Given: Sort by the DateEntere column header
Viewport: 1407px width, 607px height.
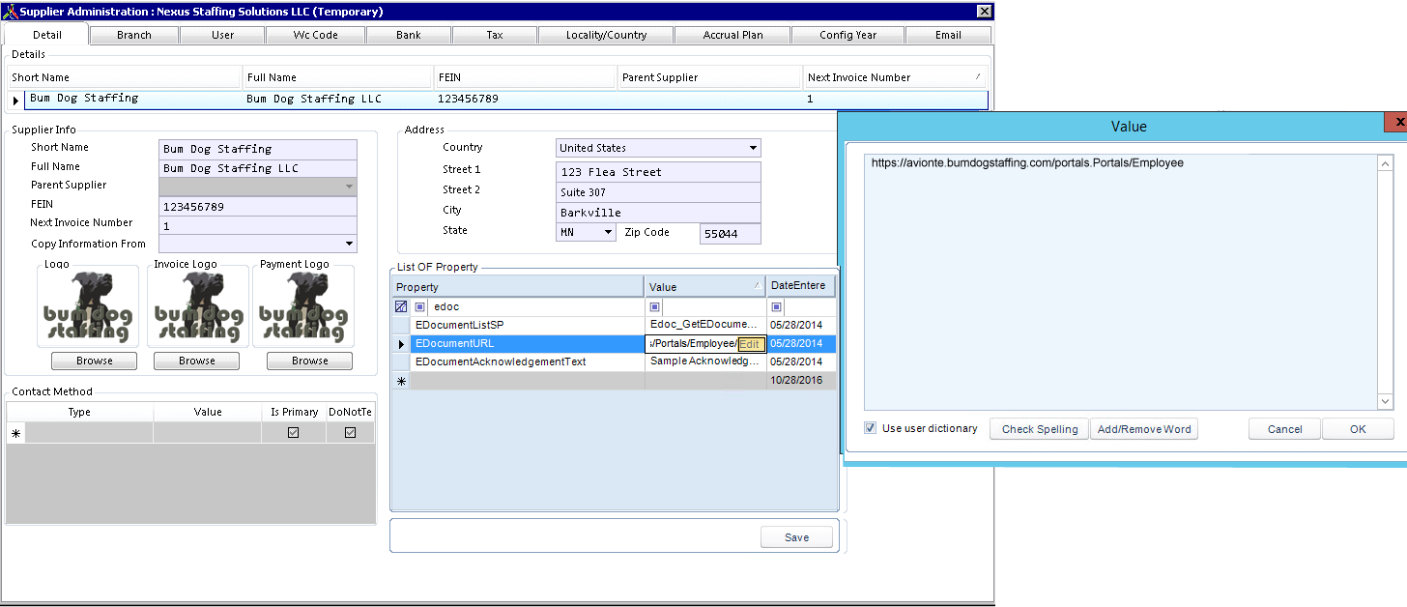Looking at the screenshot, I should click(801, 287).
